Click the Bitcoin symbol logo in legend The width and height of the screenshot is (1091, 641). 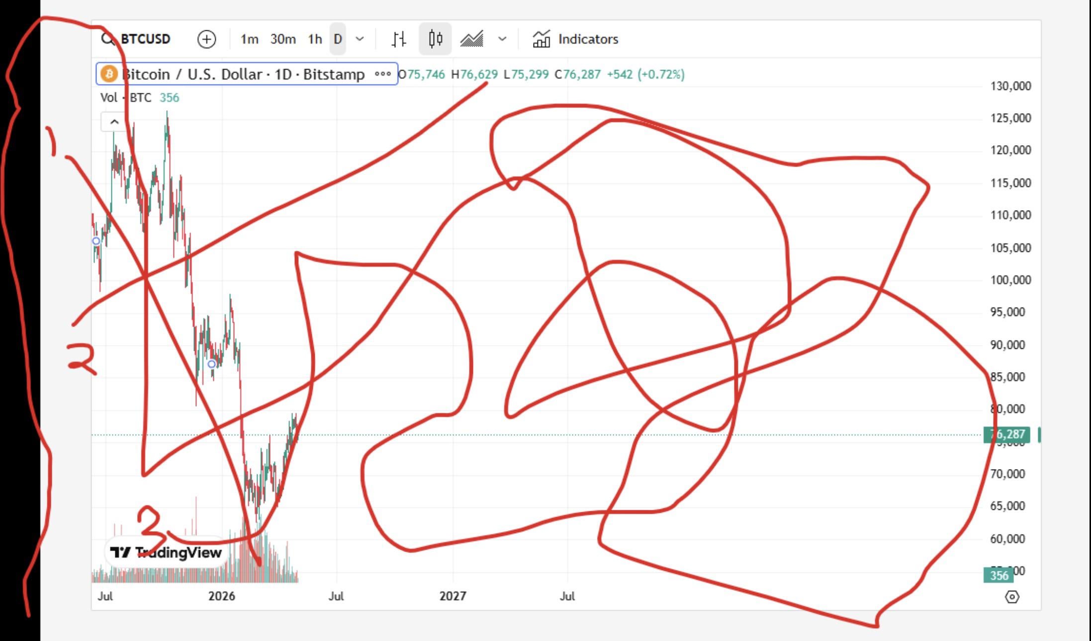pos(108,74)
